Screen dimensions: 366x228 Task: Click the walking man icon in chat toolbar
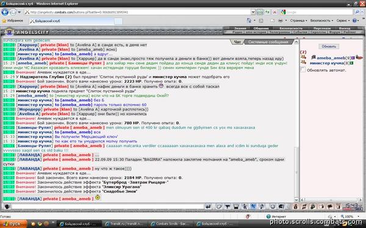coord(245,207)
